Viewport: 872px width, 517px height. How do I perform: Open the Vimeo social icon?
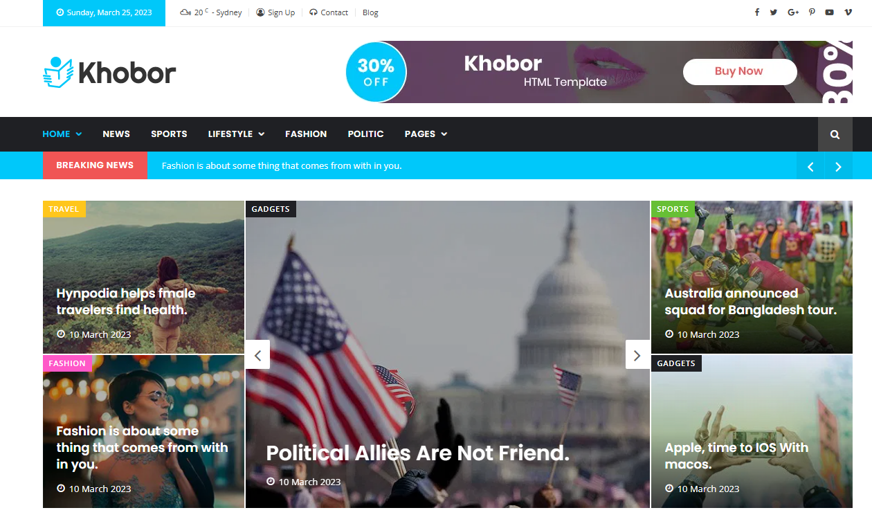tap(848, 12)
